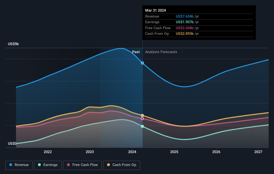Click the orange Cash From Op legend dot
Screen dimensions: 274x174
tap(108, 165)
